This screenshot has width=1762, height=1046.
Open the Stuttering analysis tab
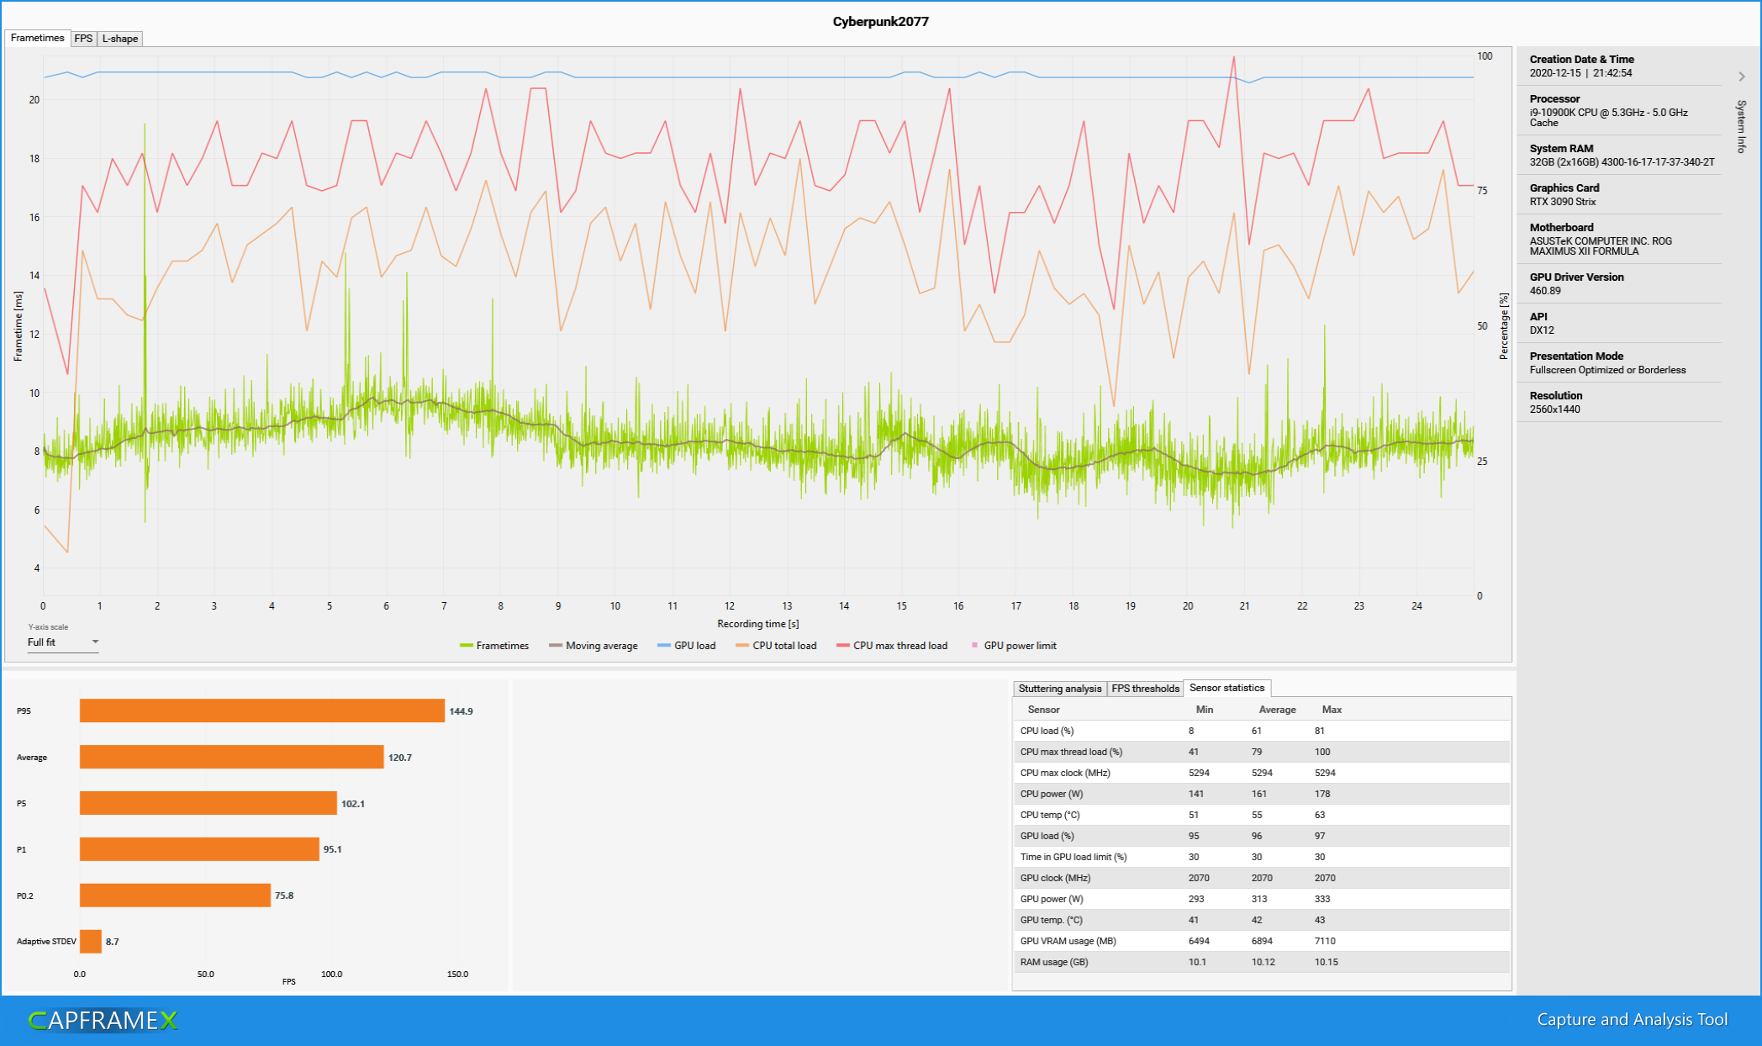click(1059, 689)
